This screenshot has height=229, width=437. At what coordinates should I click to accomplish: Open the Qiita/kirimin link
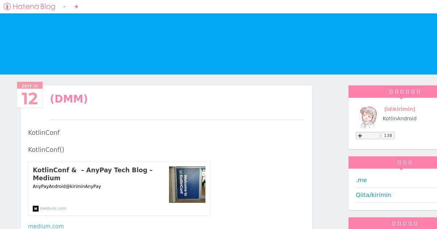point(373,195)
